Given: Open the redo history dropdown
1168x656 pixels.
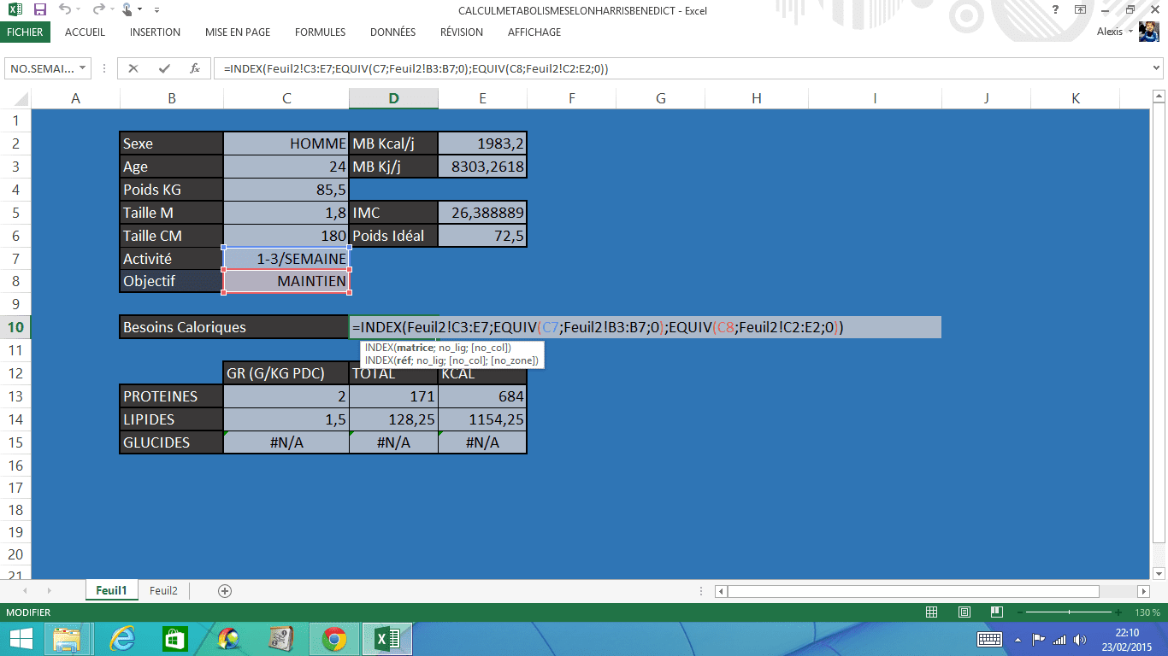Looking at the screenshot, I should pos(111,10).
